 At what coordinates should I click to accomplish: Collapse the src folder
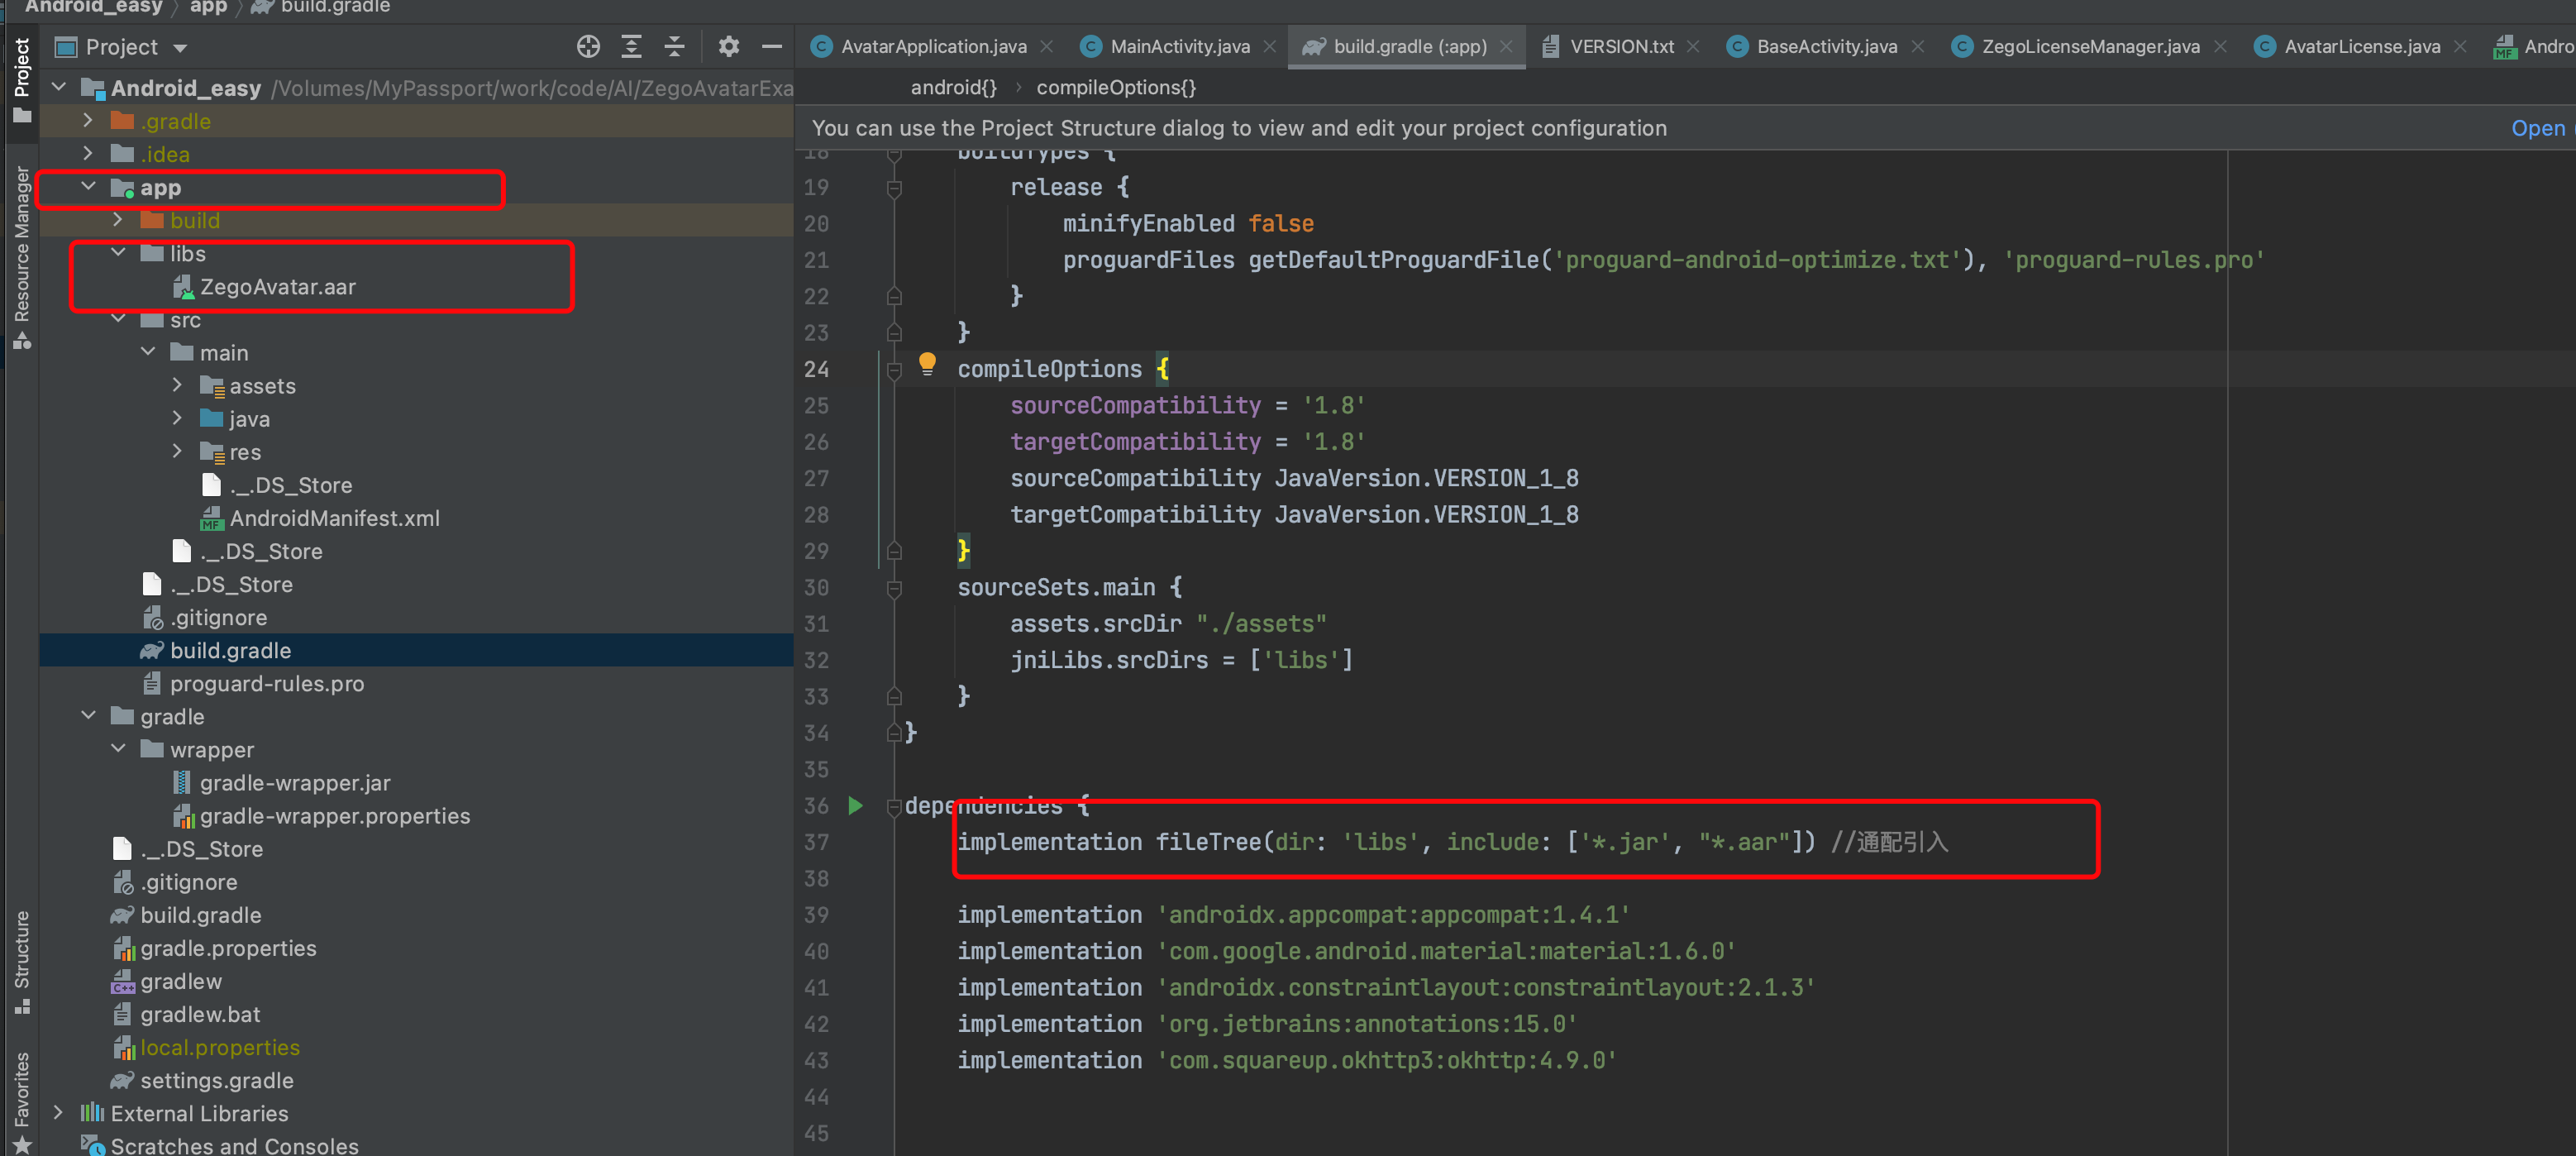coord(118,318)
